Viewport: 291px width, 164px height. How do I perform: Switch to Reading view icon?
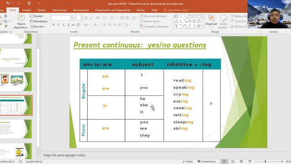241,161
